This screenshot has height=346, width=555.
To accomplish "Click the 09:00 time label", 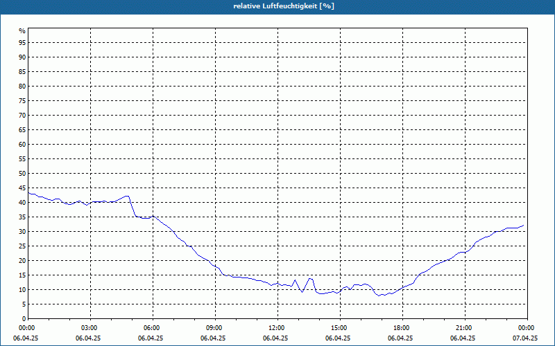I will click(x=215, y=328).
